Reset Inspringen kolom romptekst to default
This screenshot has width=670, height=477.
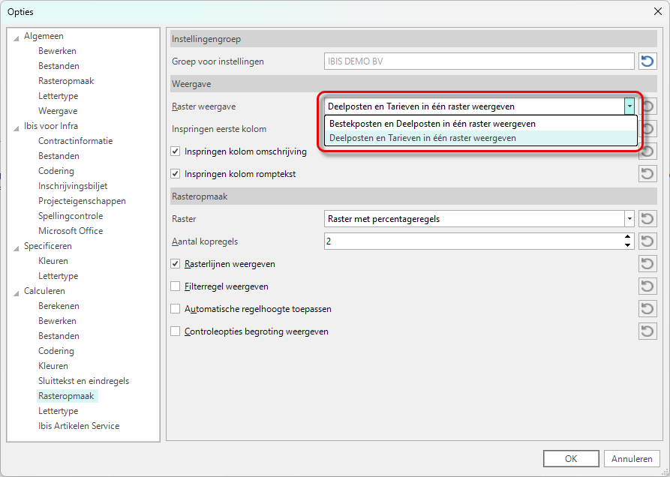[647, 174]
